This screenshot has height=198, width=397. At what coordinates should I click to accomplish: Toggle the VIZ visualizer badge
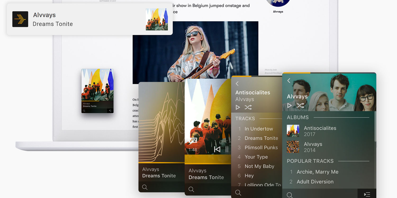(192, 140)
